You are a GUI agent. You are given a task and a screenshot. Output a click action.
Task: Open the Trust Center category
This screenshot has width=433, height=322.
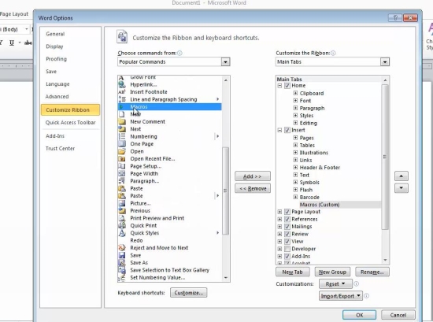point(60,148)
